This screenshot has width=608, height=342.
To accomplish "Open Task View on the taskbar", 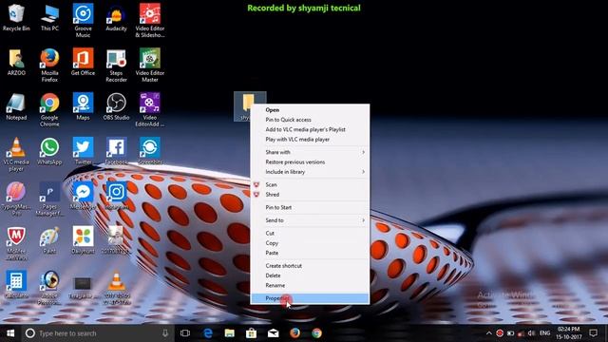I will coord(185,333).
